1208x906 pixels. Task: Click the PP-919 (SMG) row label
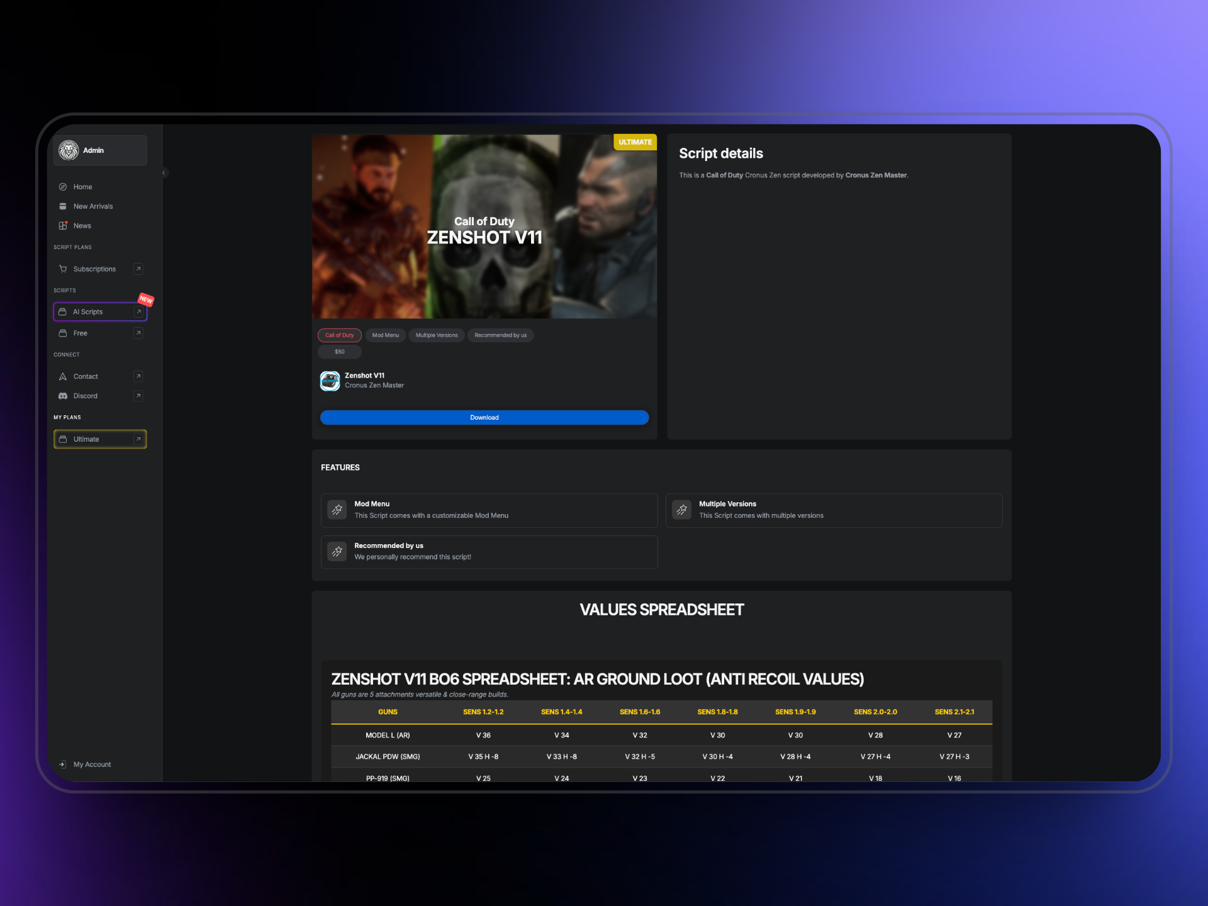(x=388, y=778)
